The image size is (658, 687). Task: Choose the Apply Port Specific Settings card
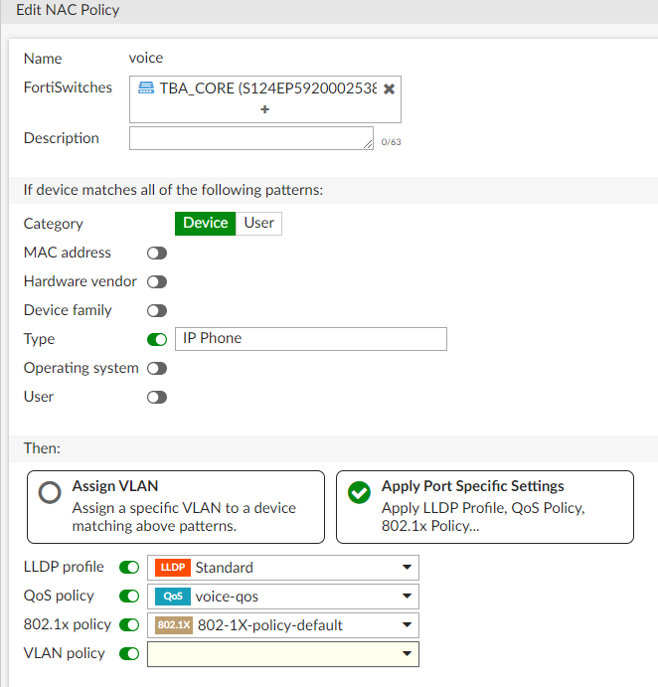tap(485, 507)
